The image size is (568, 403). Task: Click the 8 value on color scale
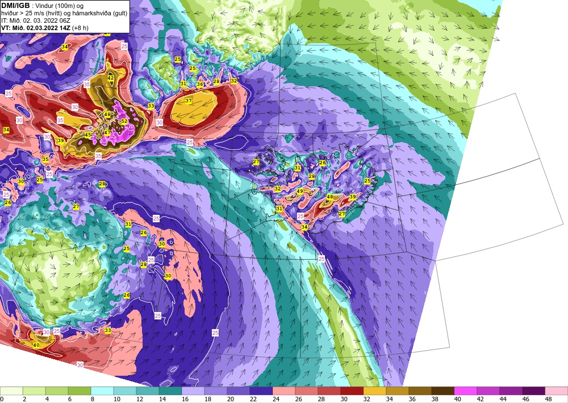(x=93, y=399)
